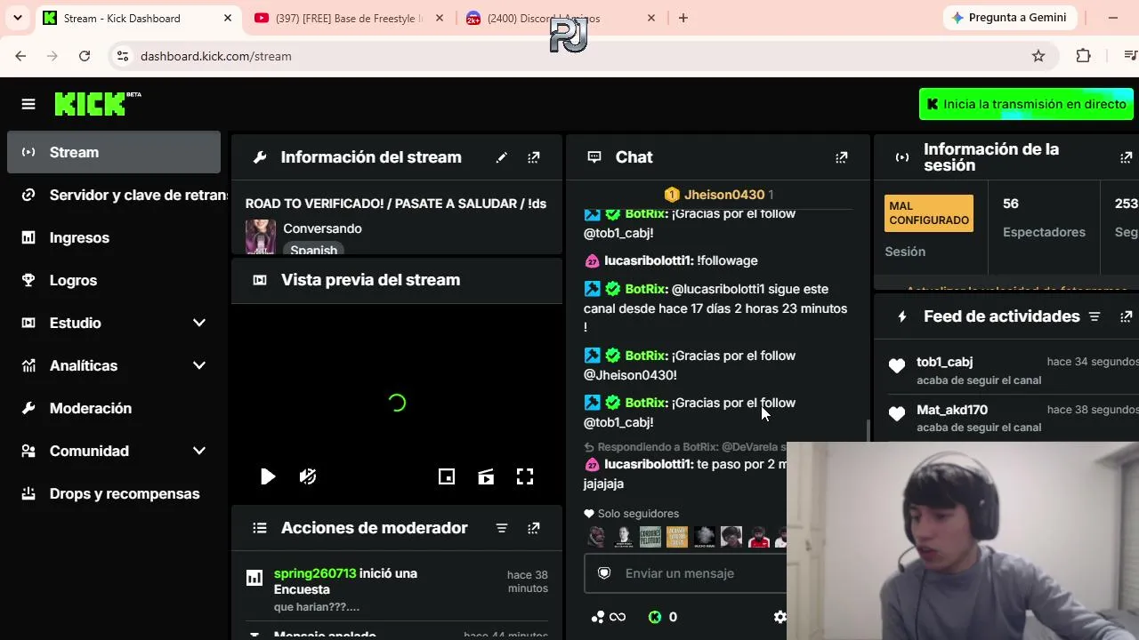The image size is (1139, 640).
Task: Open the browser tab search dropdown
Action: coord(18,18)
